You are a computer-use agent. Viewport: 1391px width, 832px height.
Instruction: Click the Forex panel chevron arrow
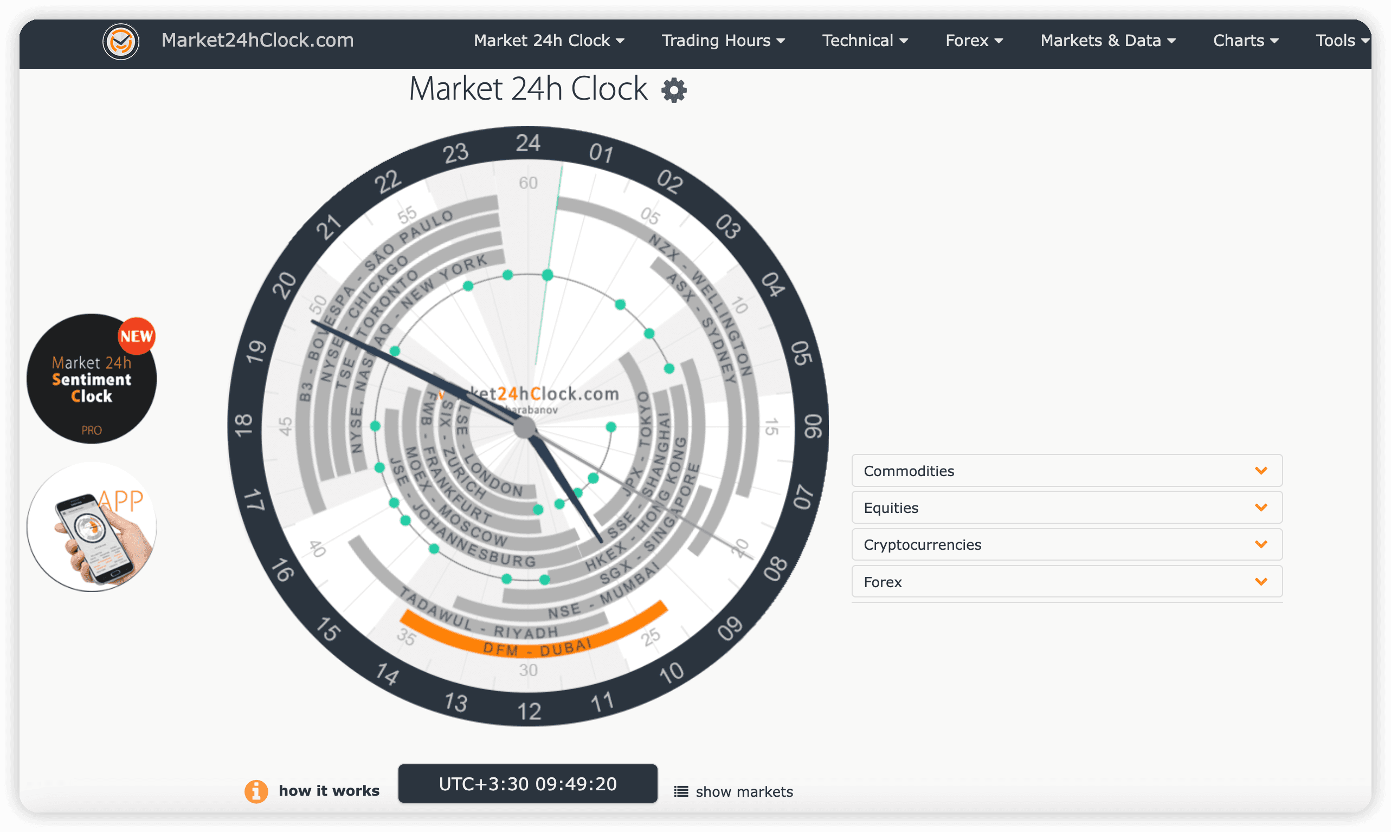1261,581
